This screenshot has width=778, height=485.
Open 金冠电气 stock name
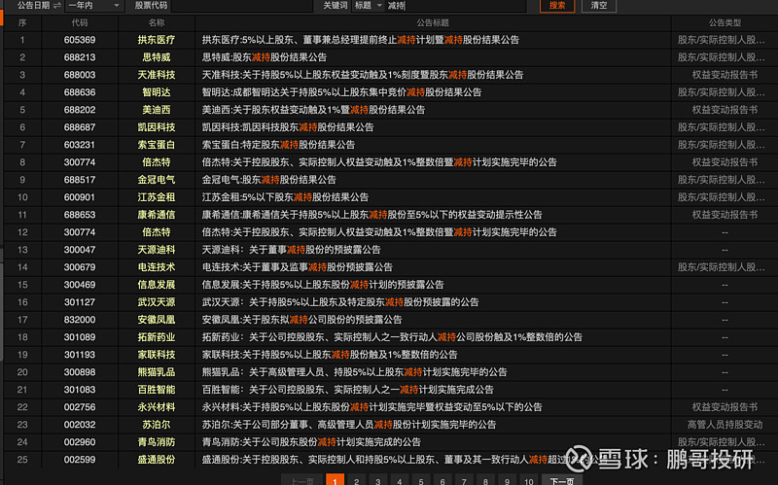point(157,180)
